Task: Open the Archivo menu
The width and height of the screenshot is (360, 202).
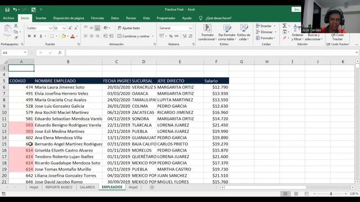Action: click(8, 18)
